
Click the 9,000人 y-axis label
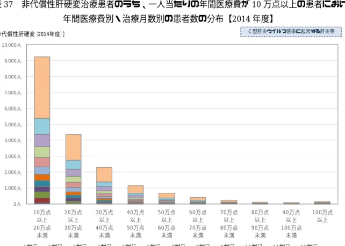coord(13,61)
